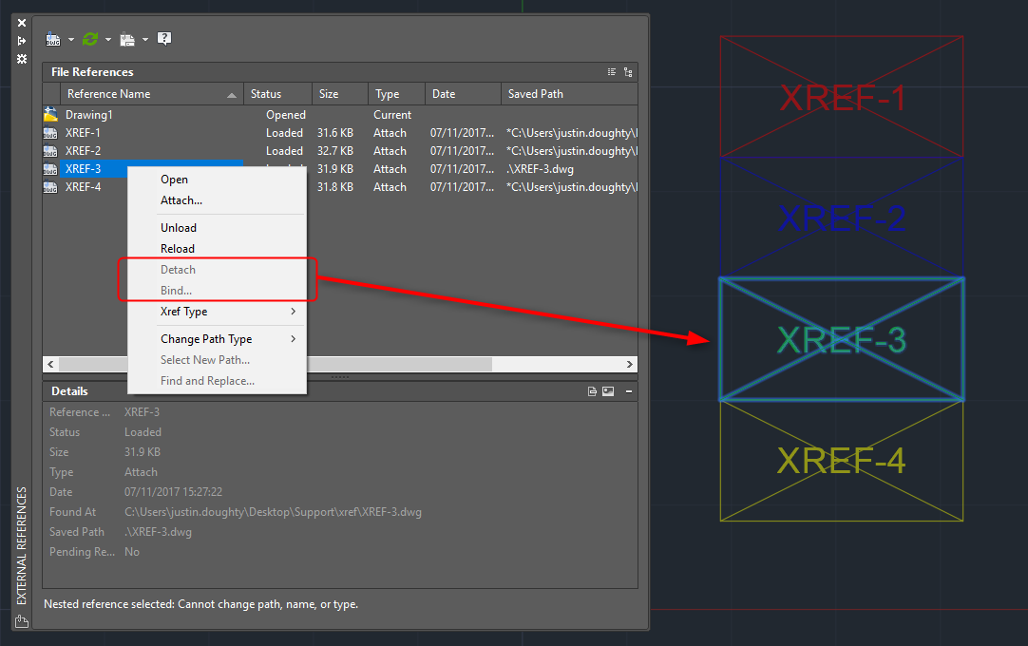Click the icon below External References title
This screenshot has height=646, width=1028.
[x=22, y=622]
